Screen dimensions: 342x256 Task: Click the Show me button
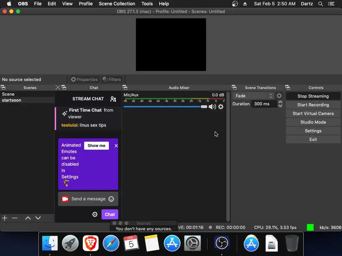(x=97, y=146)
